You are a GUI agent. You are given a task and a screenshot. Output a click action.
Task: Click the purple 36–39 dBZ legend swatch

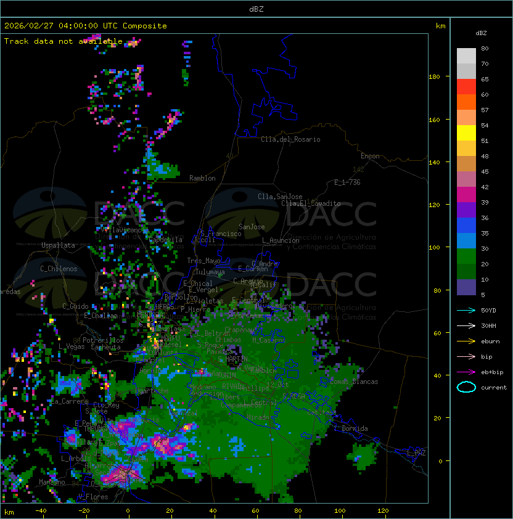(466, 210)
